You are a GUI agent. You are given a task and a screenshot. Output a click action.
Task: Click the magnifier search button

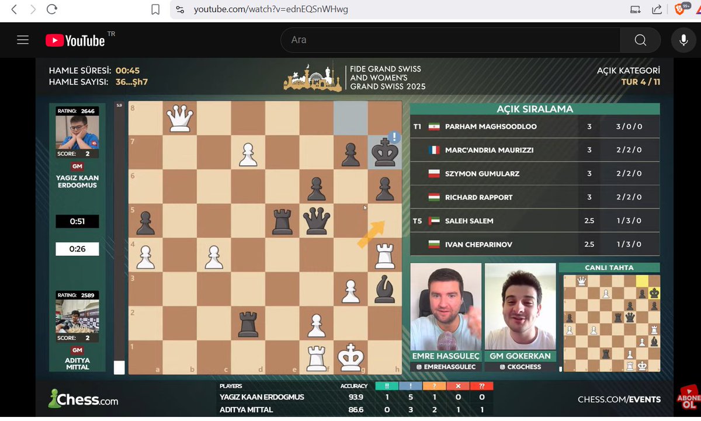point(640,40)
